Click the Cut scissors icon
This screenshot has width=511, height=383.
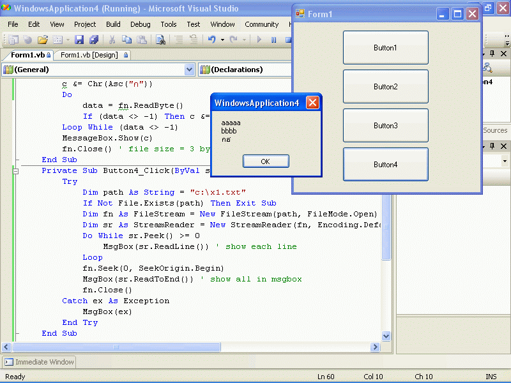112,40
